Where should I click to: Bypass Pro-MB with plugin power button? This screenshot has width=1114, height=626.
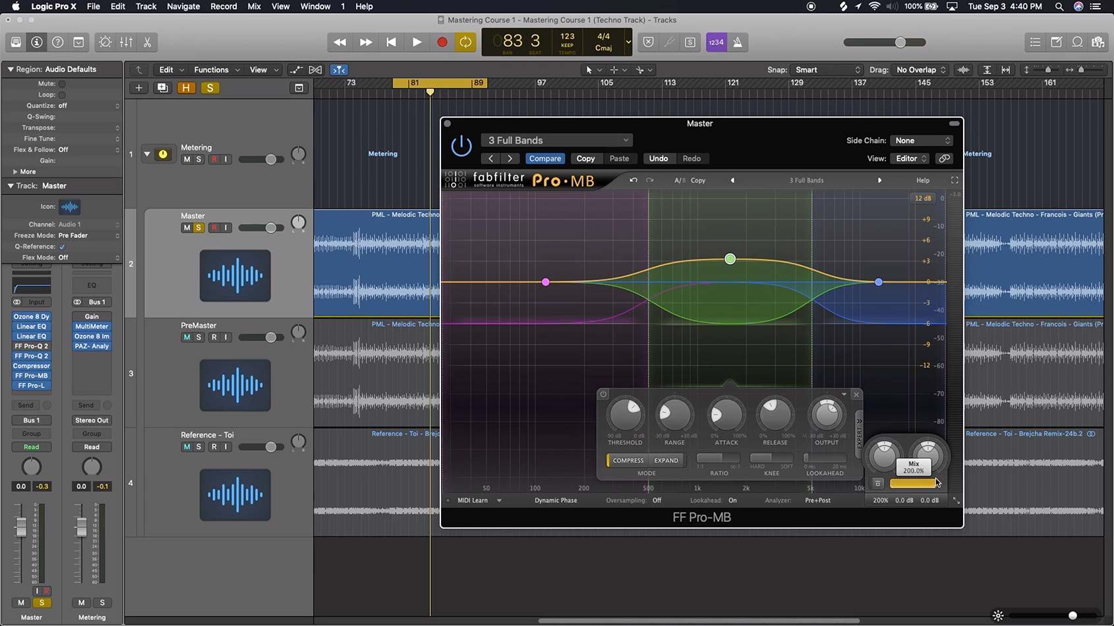click(461, 146)
